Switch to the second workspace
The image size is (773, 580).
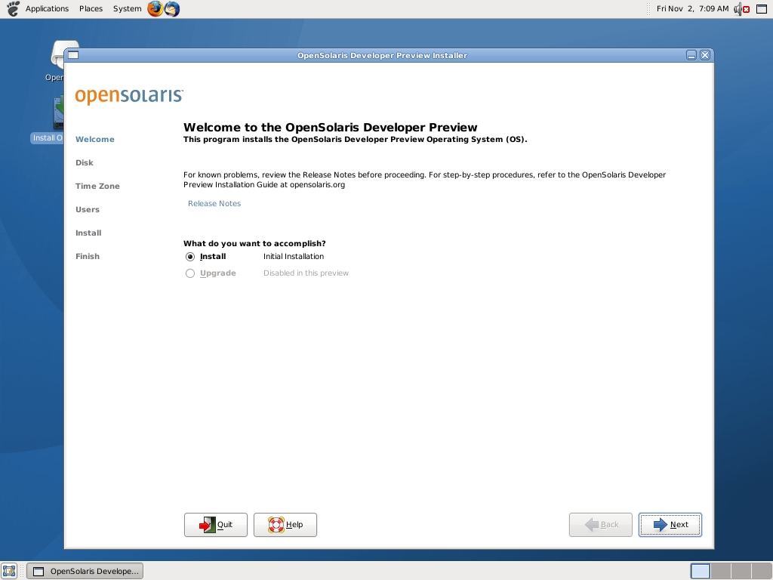(x=721, y=571)
